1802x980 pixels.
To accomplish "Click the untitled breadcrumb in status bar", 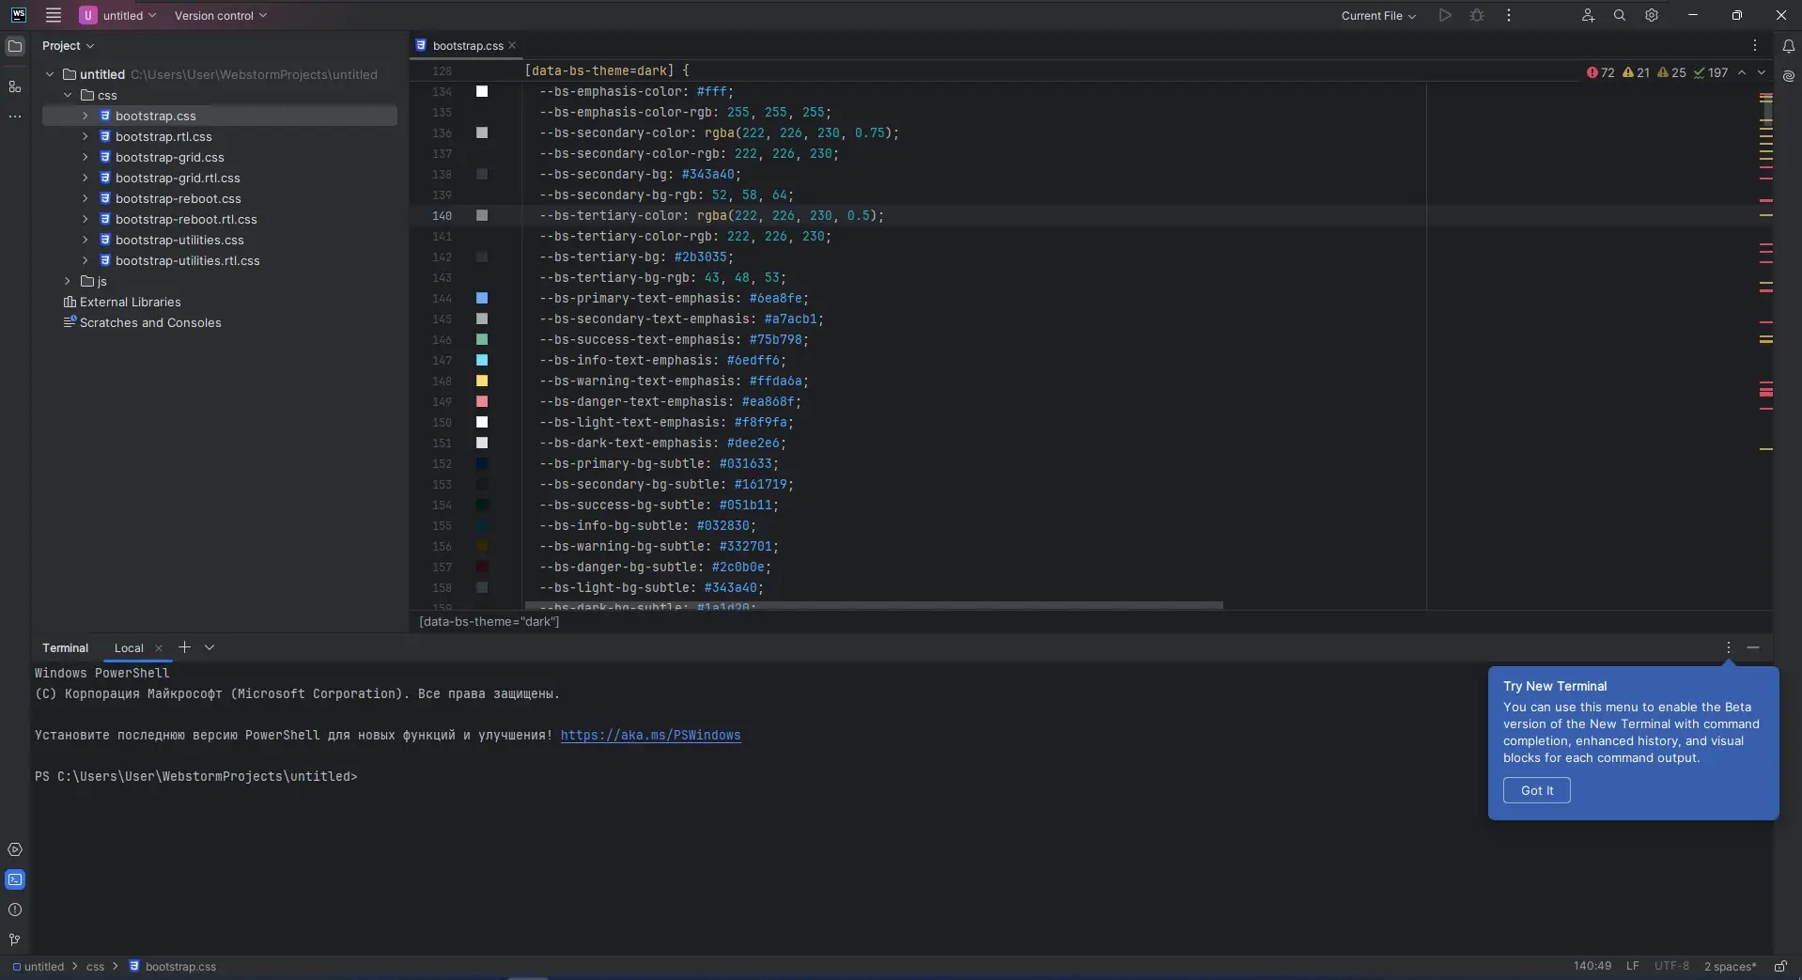I will (x=39, y=966).
